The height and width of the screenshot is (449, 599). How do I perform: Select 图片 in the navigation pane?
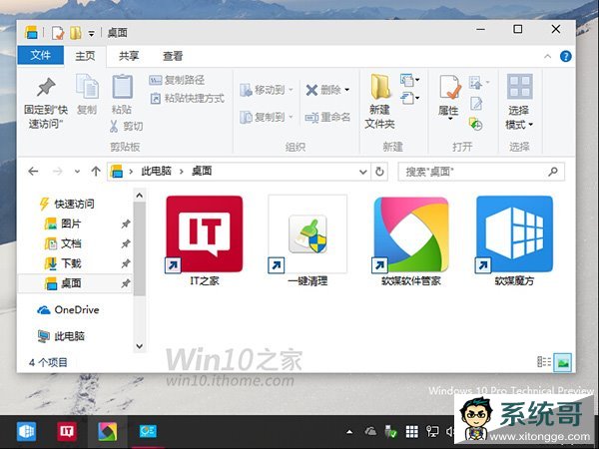tap(70, 224)
